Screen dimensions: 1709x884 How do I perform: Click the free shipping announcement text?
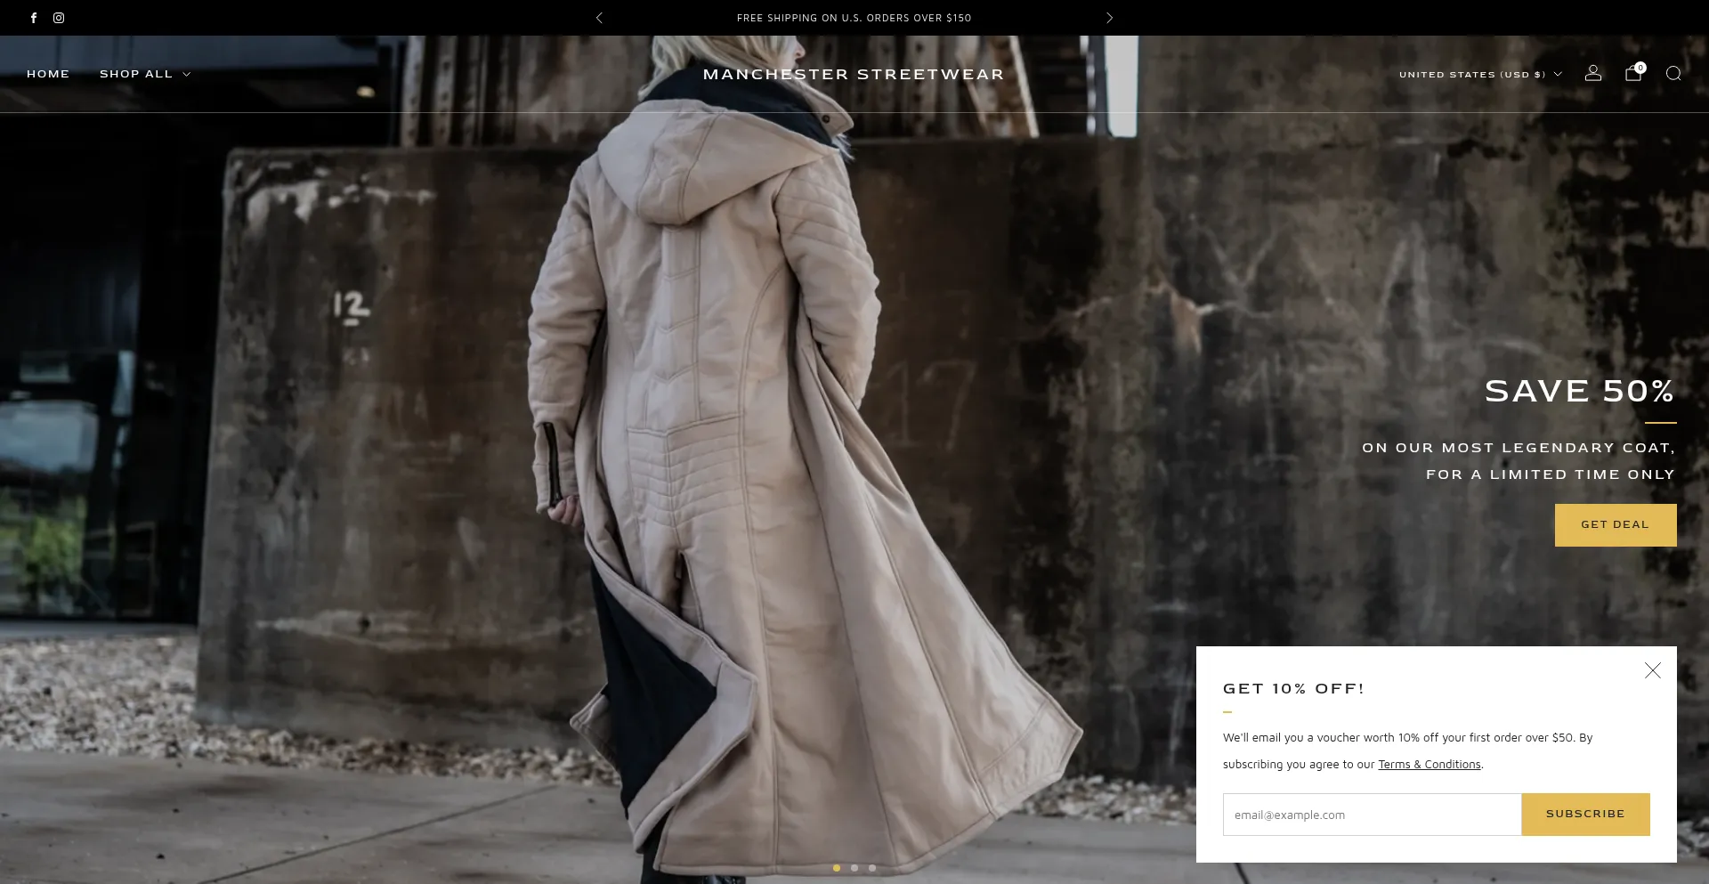[x=854, y=18]
